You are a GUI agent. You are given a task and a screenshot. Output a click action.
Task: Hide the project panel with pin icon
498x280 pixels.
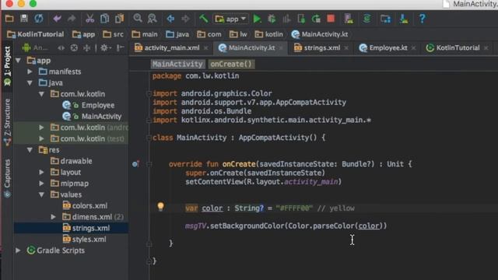pos(120,48)
